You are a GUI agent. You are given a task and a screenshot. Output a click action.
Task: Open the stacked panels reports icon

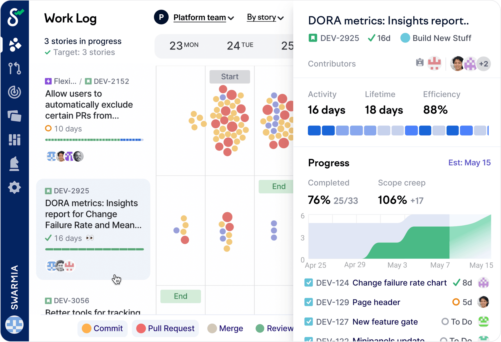point(15,116)
